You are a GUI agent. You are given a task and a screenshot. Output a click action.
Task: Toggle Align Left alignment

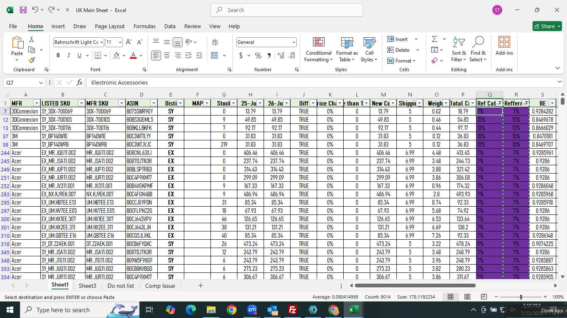click(x=156, y=55)
